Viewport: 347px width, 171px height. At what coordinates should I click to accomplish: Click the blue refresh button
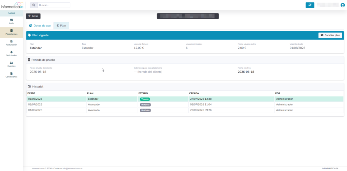coord(310,5)
